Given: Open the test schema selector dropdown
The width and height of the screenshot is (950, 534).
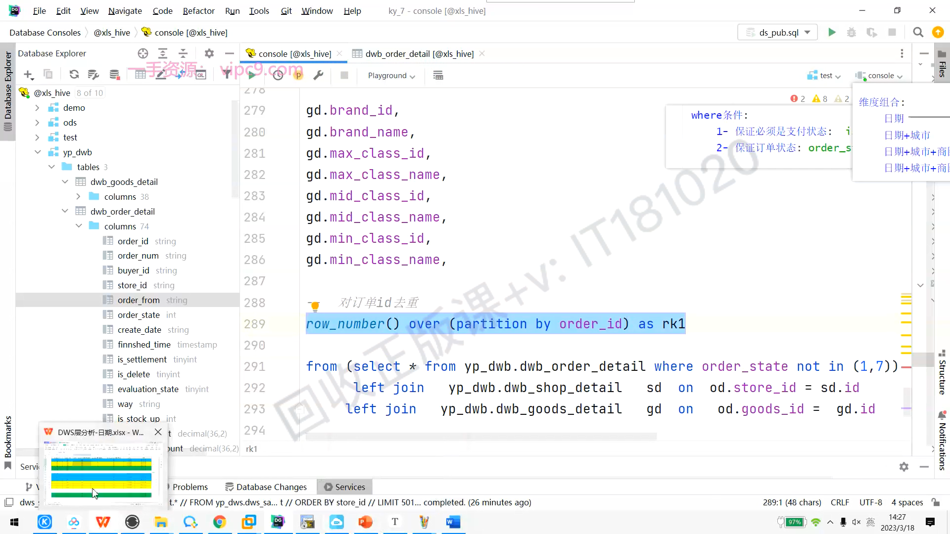Looking at the screenshot, I should (x=824, y=76).
